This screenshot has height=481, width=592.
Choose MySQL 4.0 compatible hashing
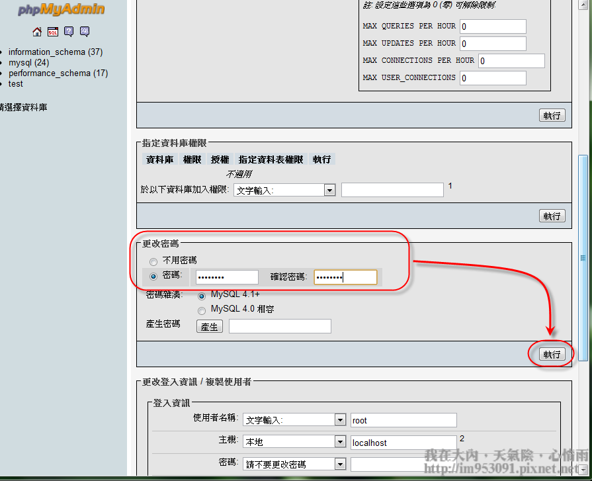coord(202,310)
